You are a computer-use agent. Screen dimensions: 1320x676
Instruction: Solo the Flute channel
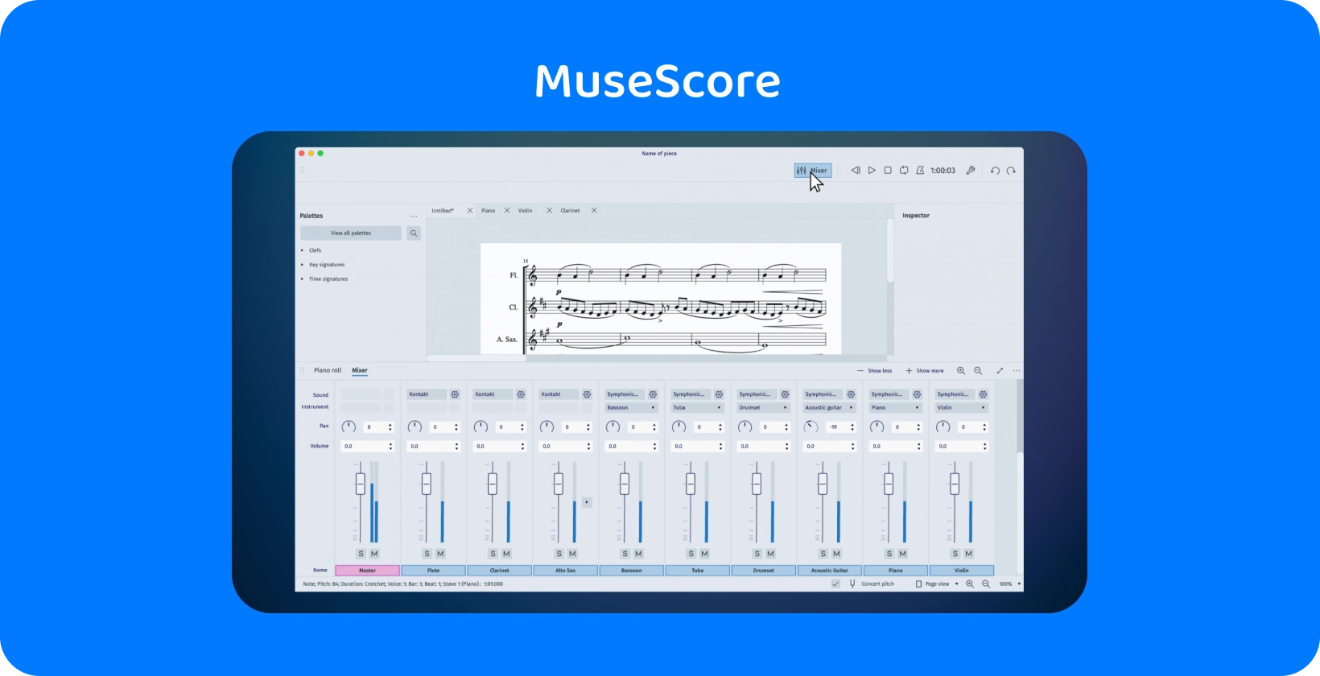click(x=427, y=554)
